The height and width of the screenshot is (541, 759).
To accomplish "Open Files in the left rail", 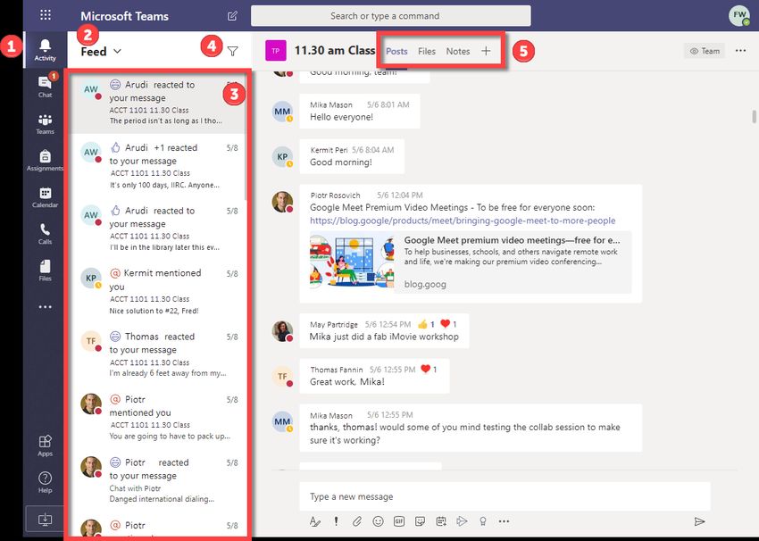I will (45, 270).
